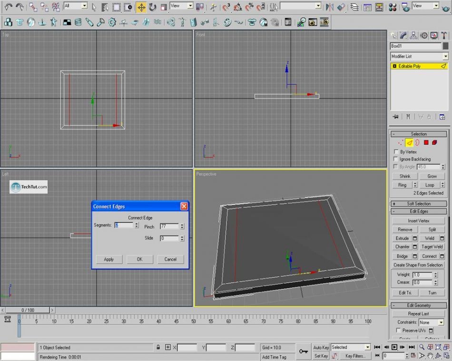The height and width of the screenshot is (361, 452).
Task: Open the Layer Manager icon
Action: coord(354,7)
